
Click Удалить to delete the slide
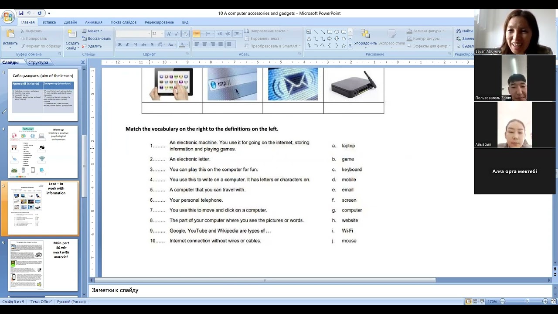(92, 46)
